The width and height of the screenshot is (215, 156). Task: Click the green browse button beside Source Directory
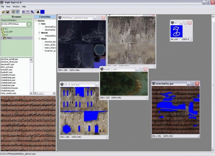(29, 24)
